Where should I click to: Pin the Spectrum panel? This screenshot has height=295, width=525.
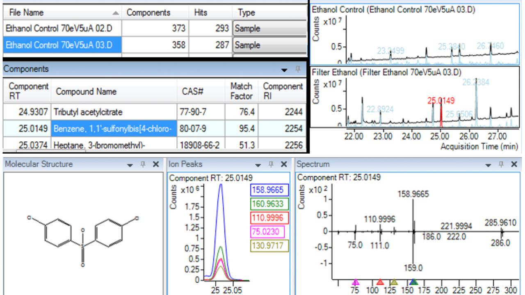(x=502, y=164)
